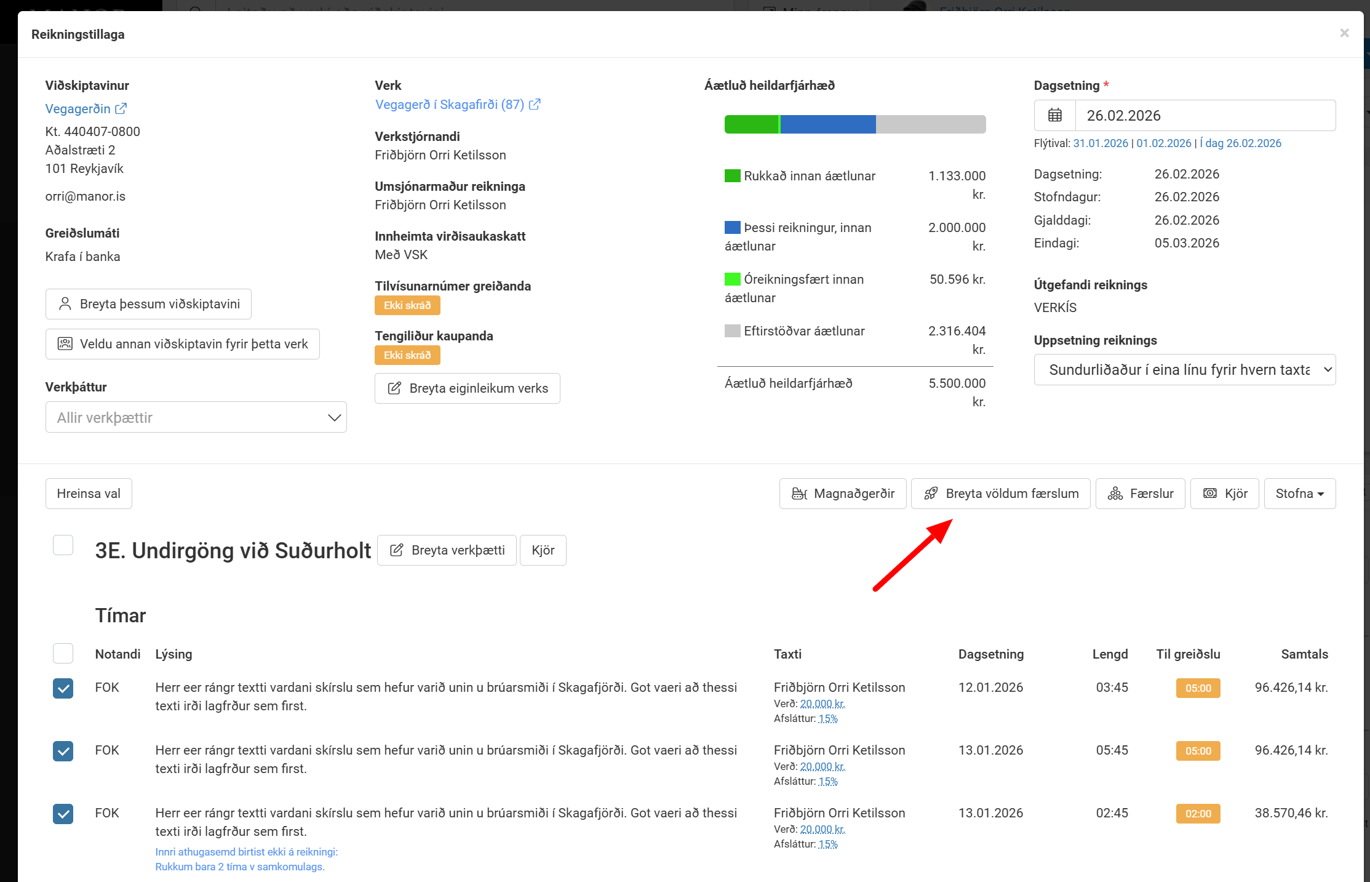Expand the Allir verkþættir dropdown

coord(196,417)
